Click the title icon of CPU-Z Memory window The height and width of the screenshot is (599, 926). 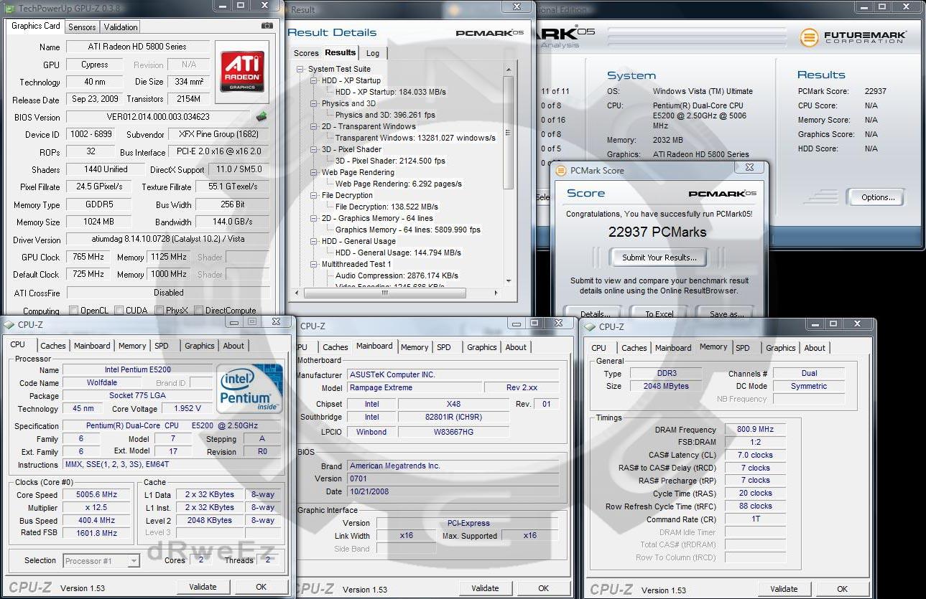[591, 326]
